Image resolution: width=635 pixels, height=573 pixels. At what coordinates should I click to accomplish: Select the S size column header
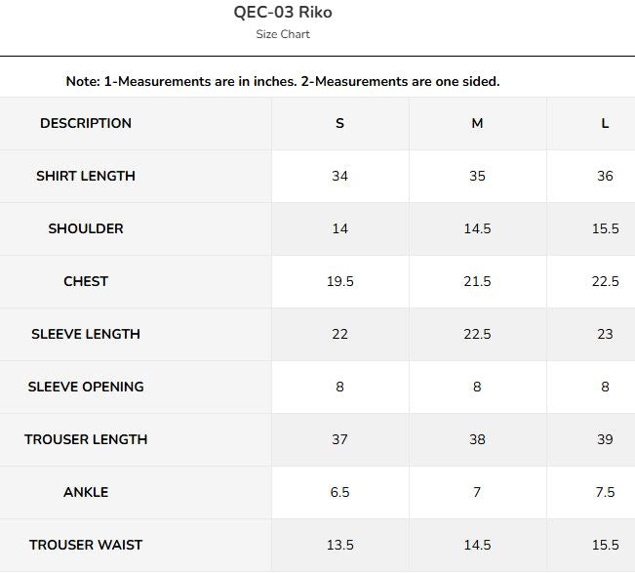339,123
